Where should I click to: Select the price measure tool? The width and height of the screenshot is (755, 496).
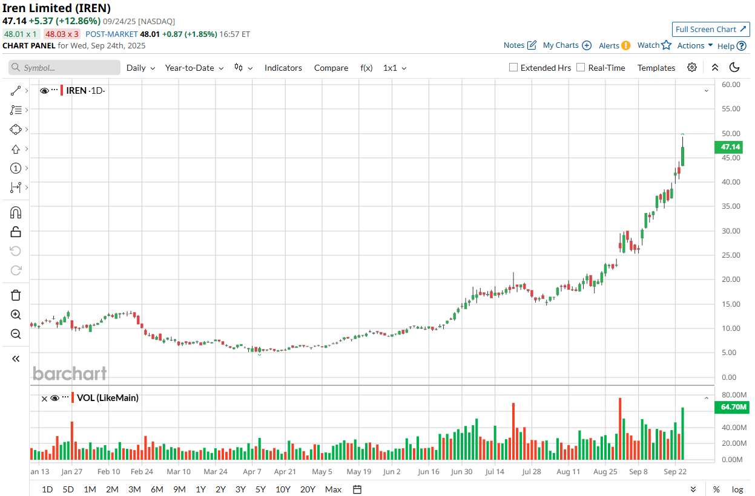tap(16, 188)
